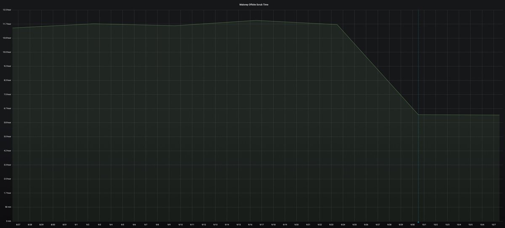The width and height of the screenshot is (505, 228).
Task: Click the 10.0 hour y-axis label
Action: (x=7, y=52)
